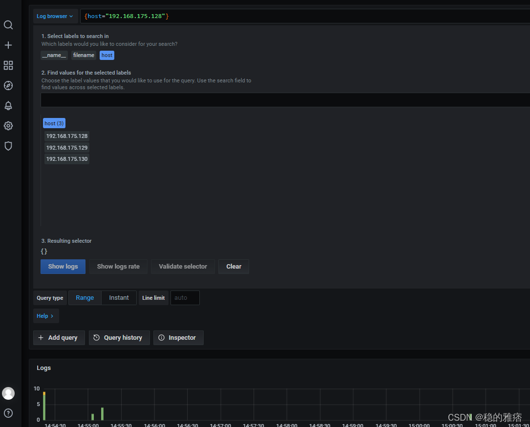Click the Add query button
This screenshot has width=530, height=427.
pos(59,338)
